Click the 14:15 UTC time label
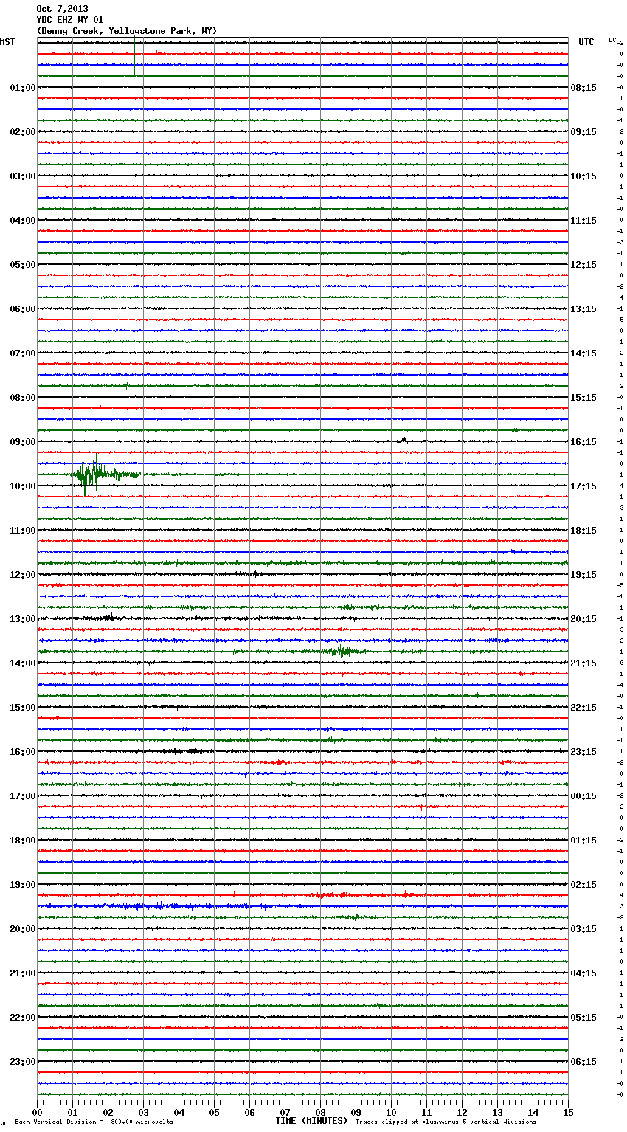This screenshot has height=1132, width=627. click(x=583, y=353)
